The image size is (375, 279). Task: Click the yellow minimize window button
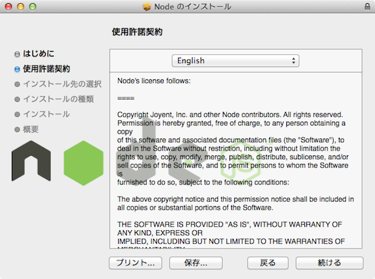click(21, 7)
